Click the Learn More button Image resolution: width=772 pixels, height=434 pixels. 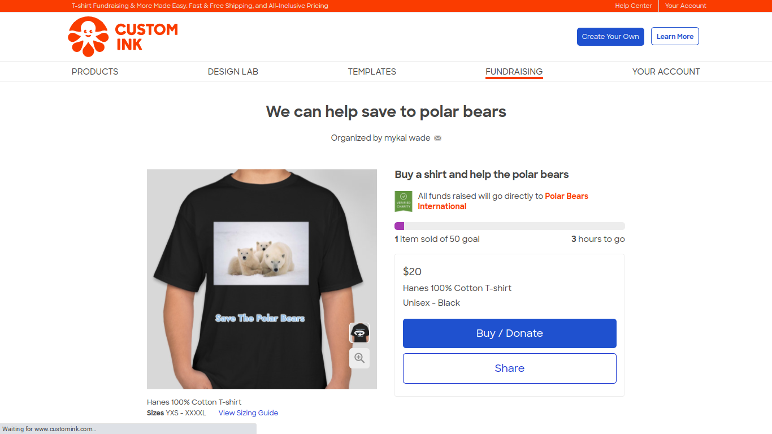click(675, 37)
